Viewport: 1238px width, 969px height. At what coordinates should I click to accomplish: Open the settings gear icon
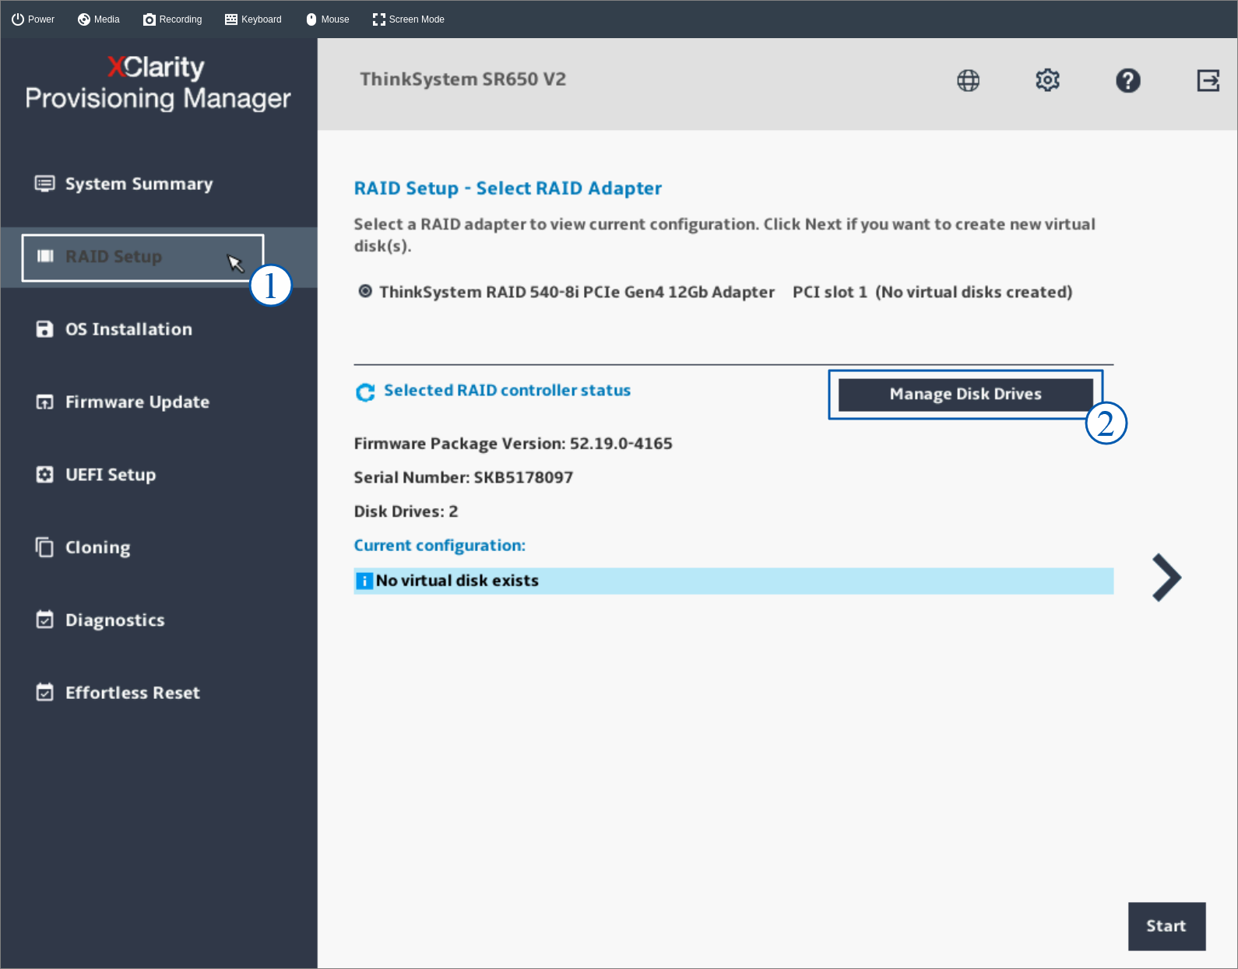click(x=1047, y=79)
